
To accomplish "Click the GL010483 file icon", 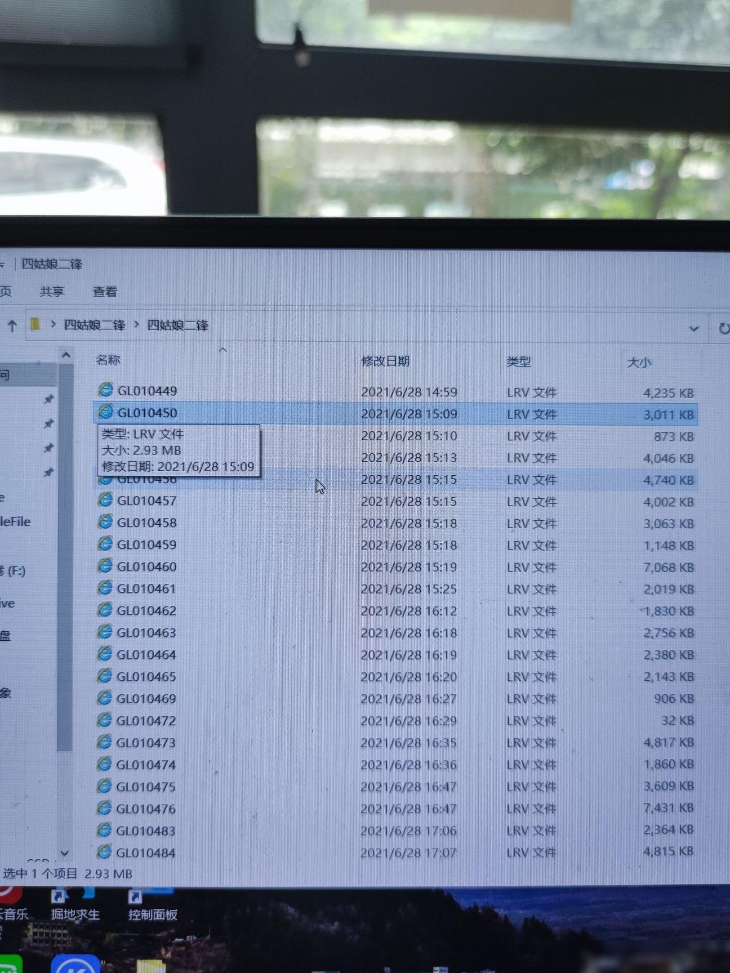I will tap(105, 829).
